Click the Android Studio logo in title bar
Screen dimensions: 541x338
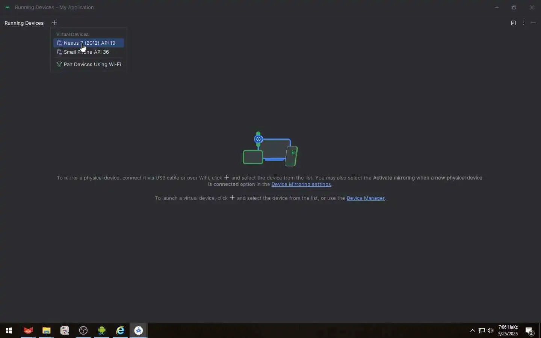(x=8, y=7)
